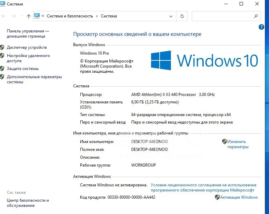
Task: Click the forward navigation arrow
Action: (x=14, y=16)
